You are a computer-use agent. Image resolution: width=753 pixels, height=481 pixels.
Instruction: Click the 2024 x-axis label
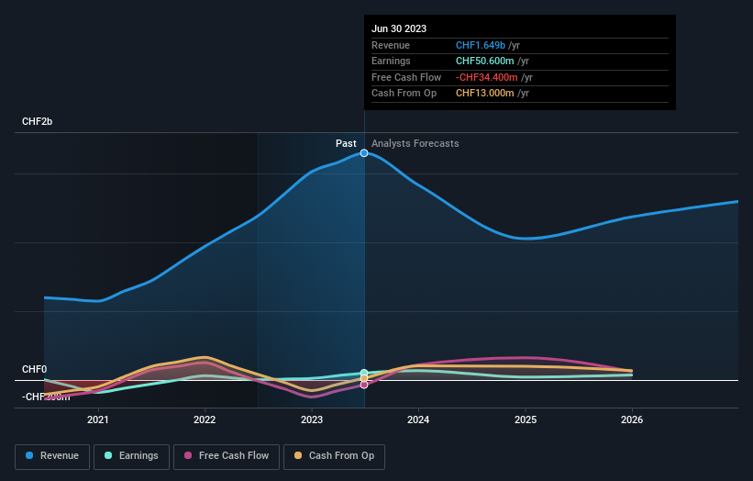[418, 419]
